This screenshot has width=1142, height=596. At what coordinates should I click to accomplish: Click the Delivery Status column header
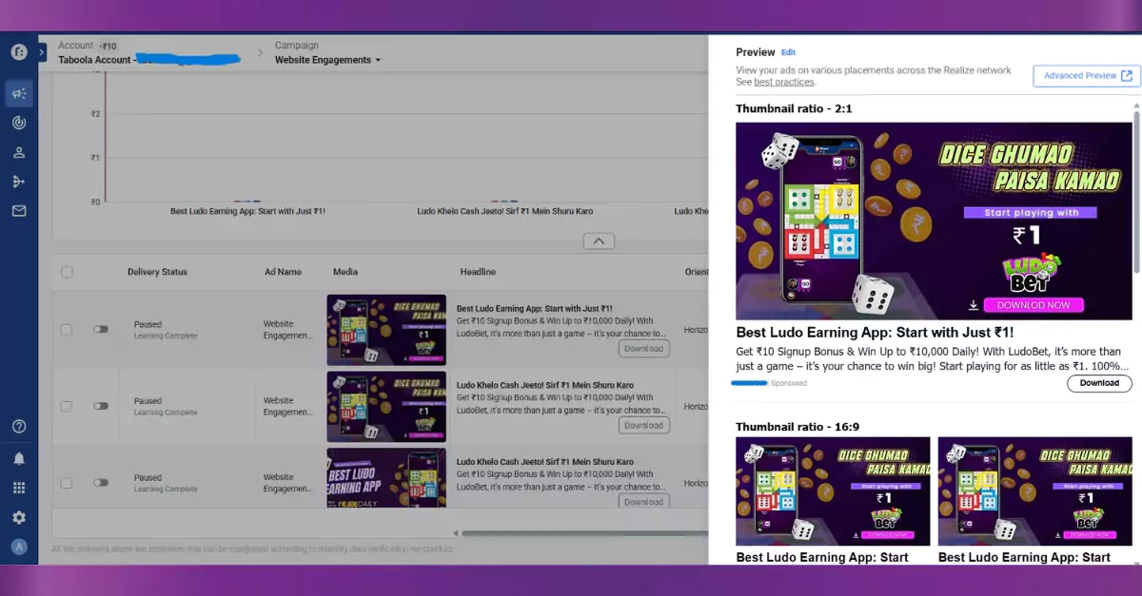click(x=157, y=272)
